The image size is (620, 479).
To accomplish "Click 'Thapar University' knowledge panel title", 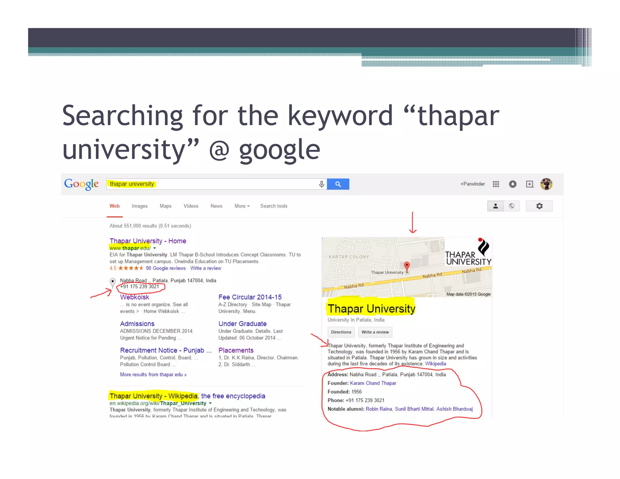I will point(371,309).
